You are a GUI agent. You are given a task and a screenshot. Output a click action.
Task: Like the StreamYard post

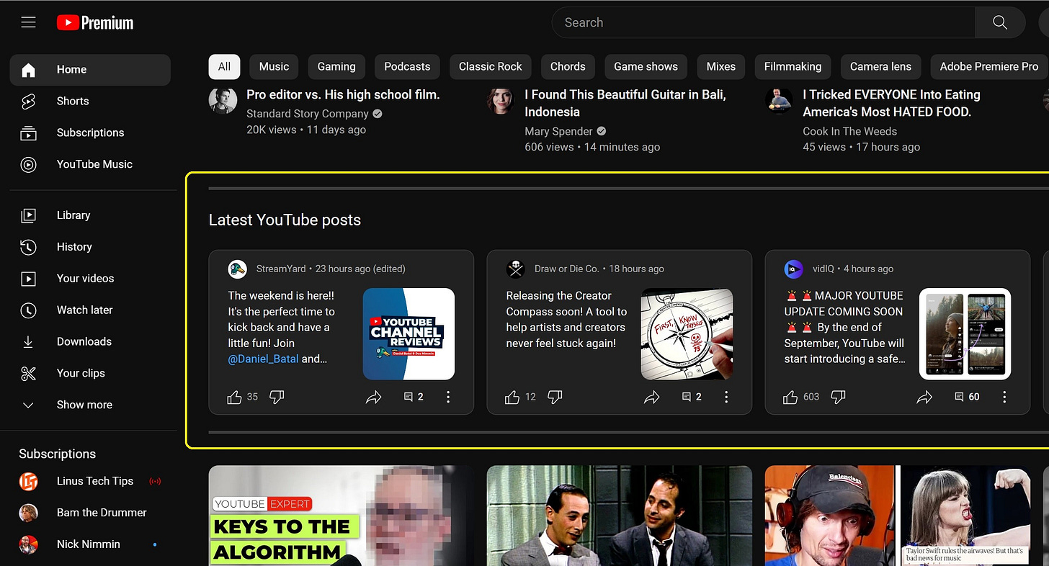pyautogui.click(x=234, y=397)
